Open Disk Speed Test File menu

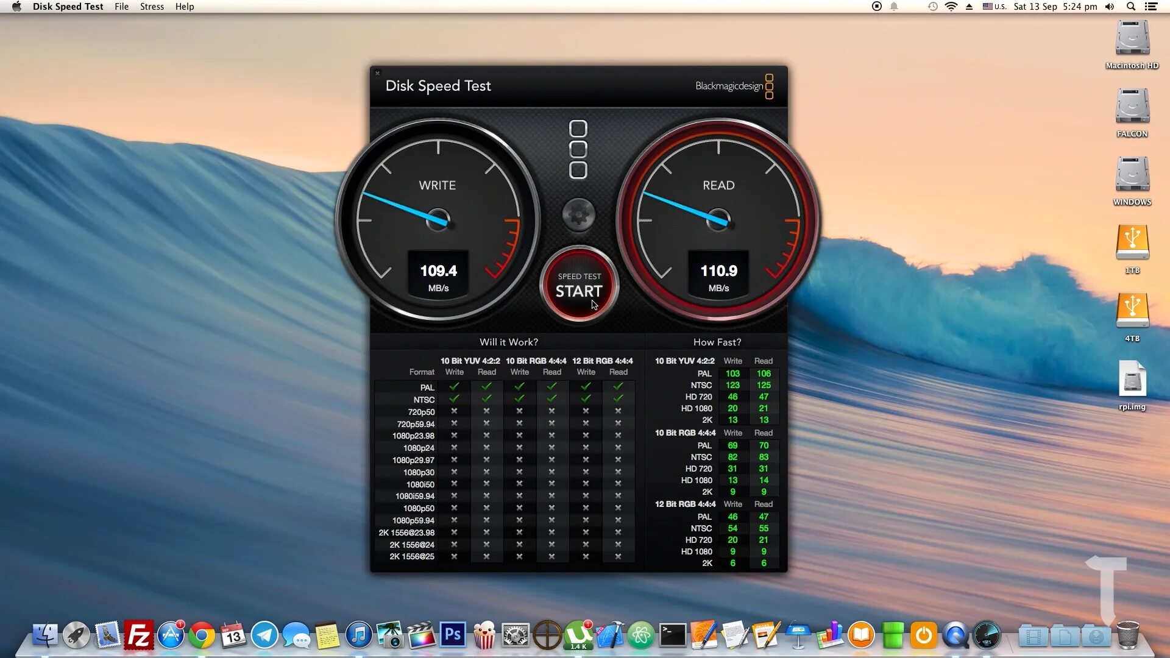(x=122, y=7)
